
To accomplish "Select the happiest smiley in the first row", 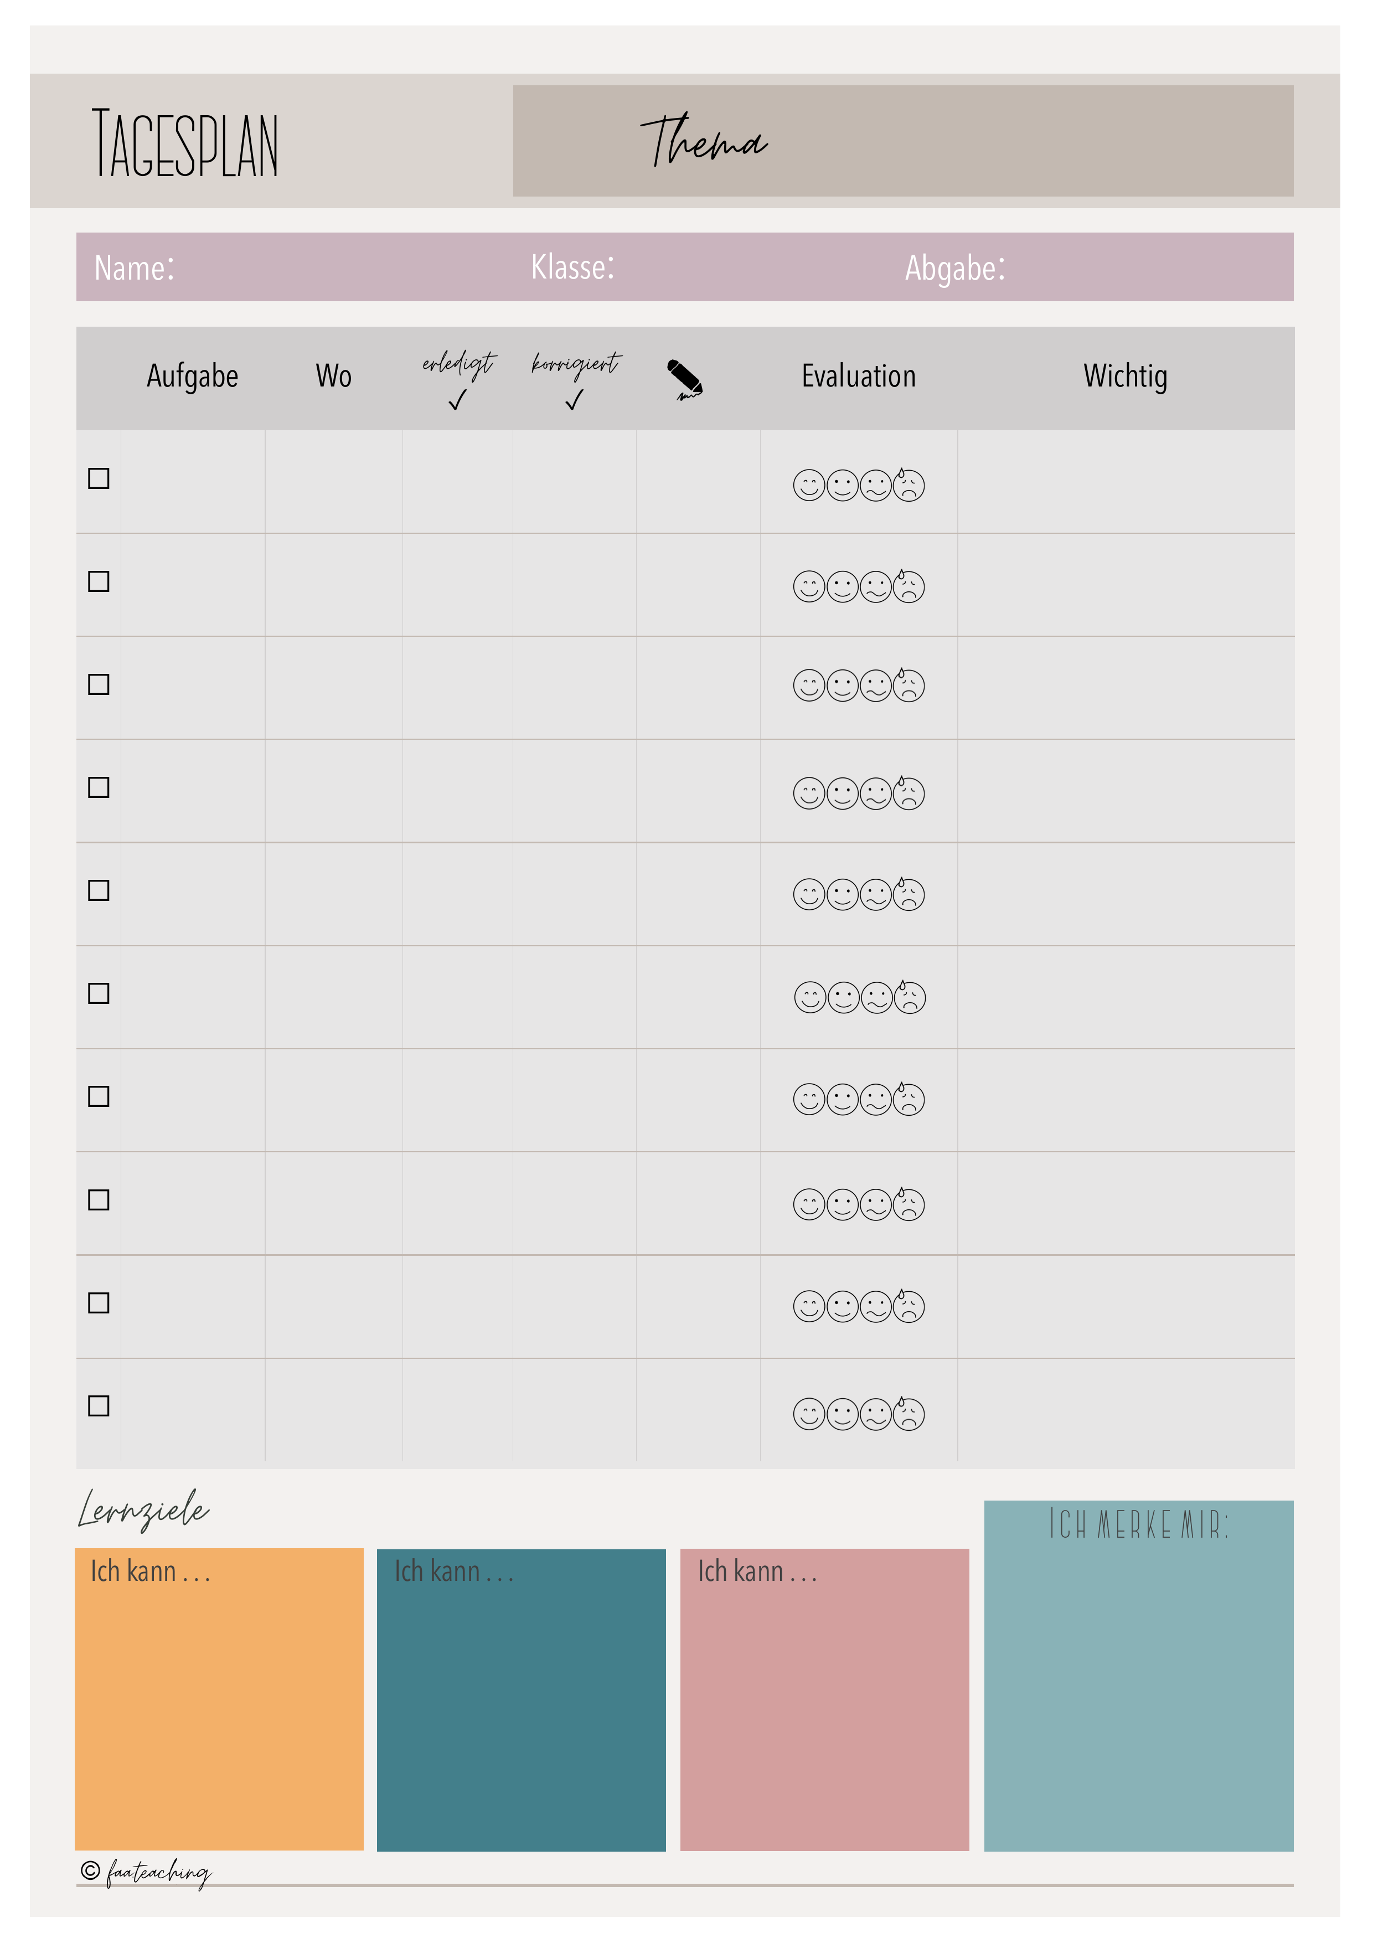I will pyautogui.click(x=809, y=486).
